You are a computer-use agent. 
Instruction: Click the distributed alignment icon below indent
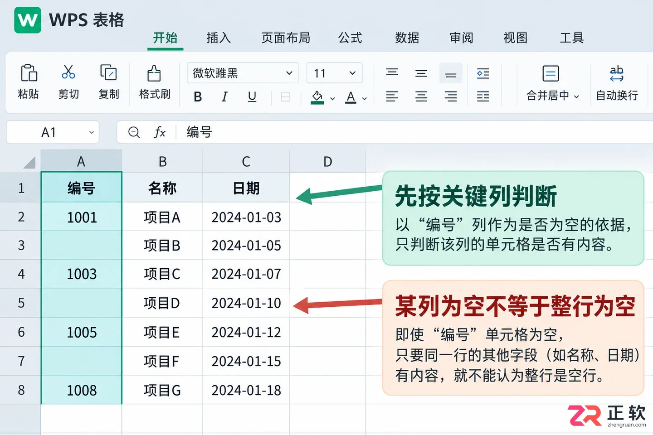(x=483, y=97)
